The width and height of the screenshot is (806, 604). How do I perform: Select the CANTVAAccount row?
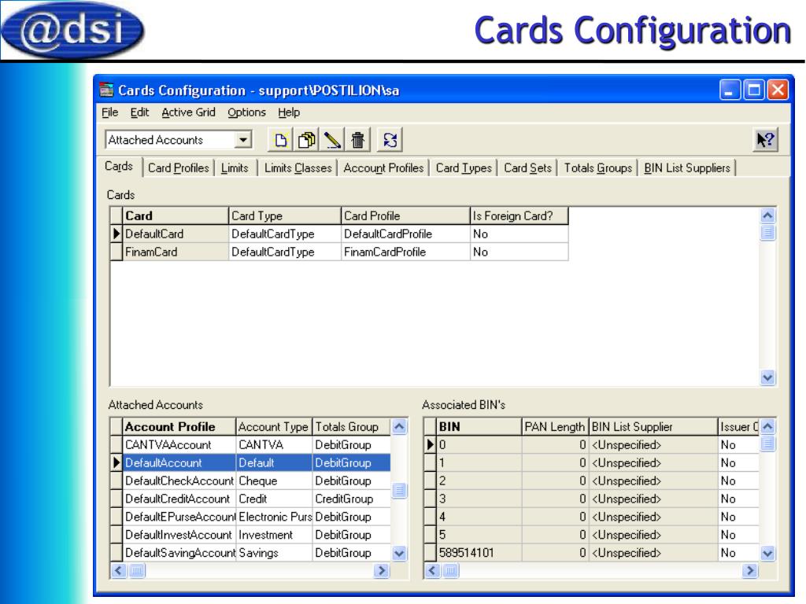(x=251, y=445)
